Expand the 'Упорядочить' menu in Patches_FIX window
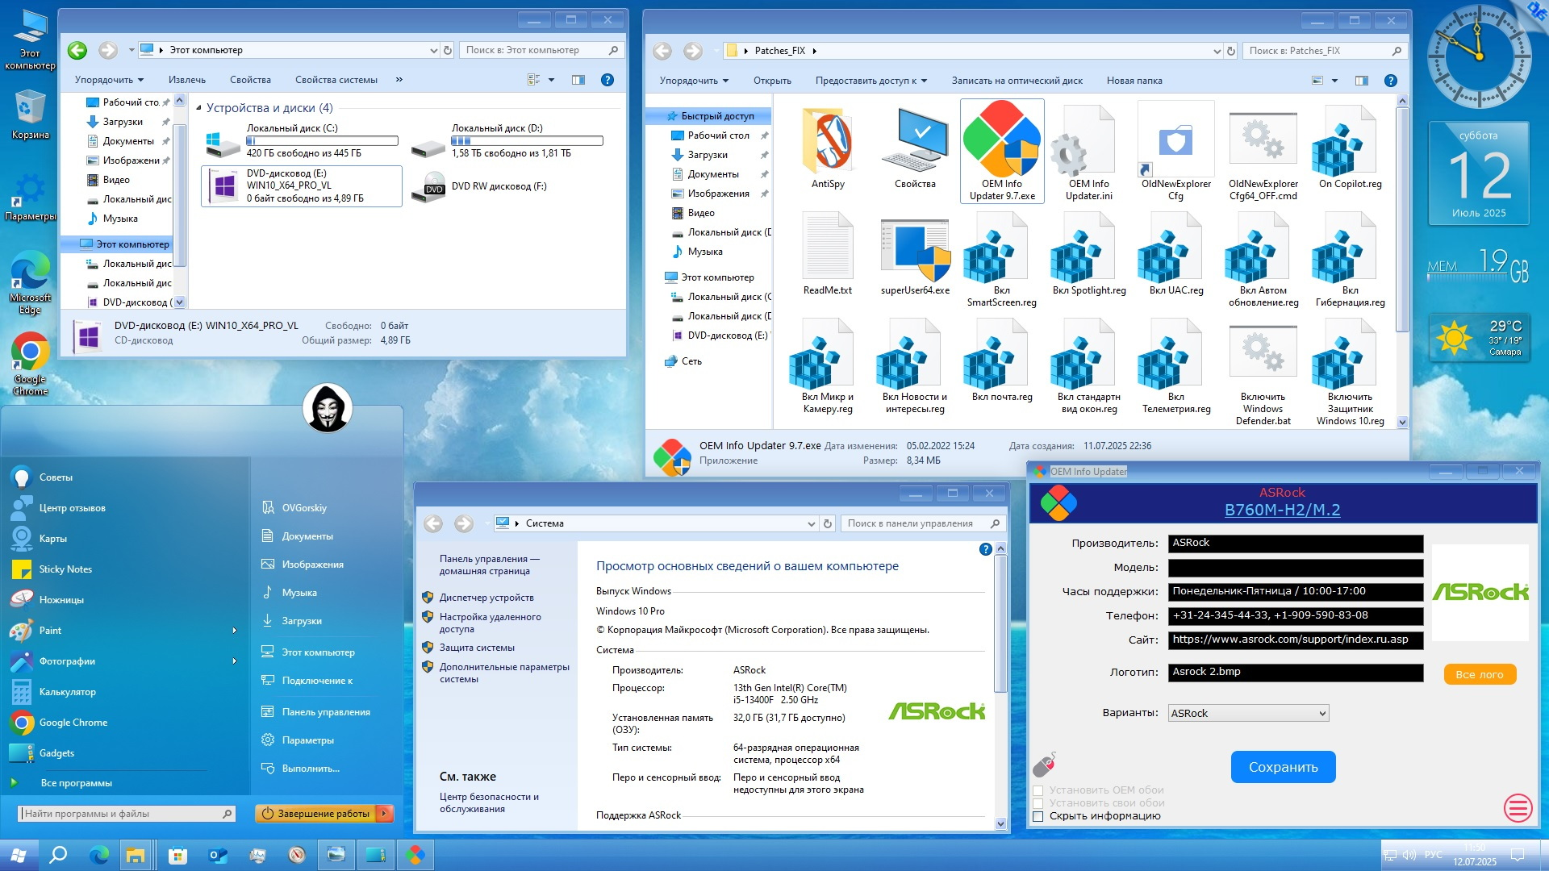Viewport: 1549px width, 871px height. (x=694, y=81)
